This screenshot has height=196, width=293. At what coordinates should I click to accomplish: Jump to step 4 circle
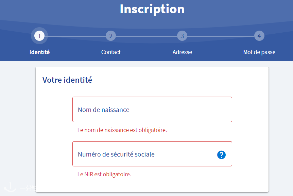(x=259, y=36)
